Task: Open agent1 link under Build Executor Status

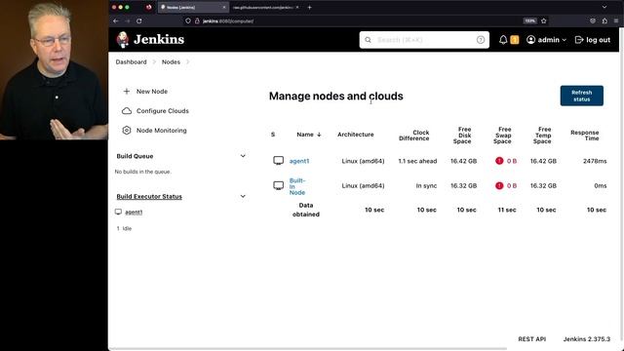Action: point(134,213)
